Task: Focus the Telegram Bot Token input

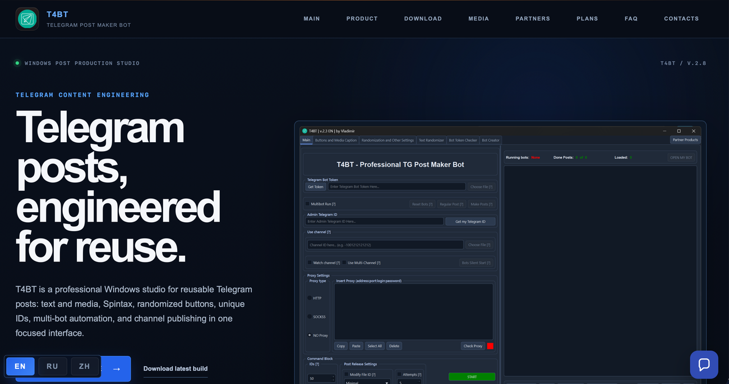Action: click(396, 187)
